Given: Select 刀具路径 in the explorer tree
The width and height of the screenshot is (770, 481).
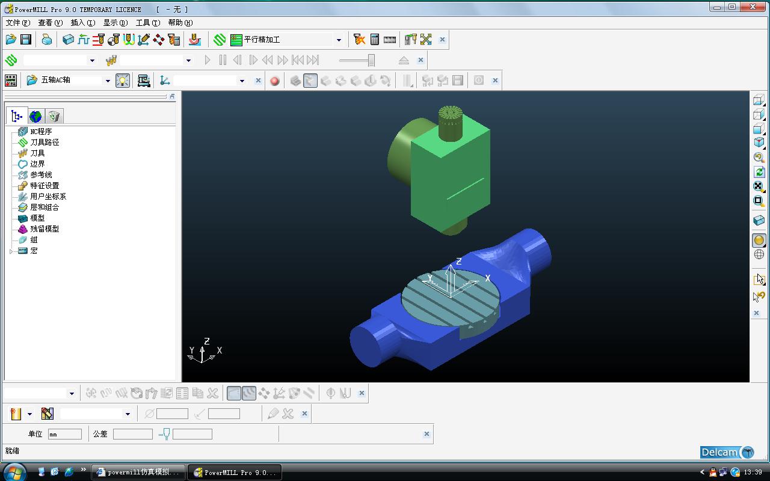Looking at the screenshot, I should coord(45,142).
